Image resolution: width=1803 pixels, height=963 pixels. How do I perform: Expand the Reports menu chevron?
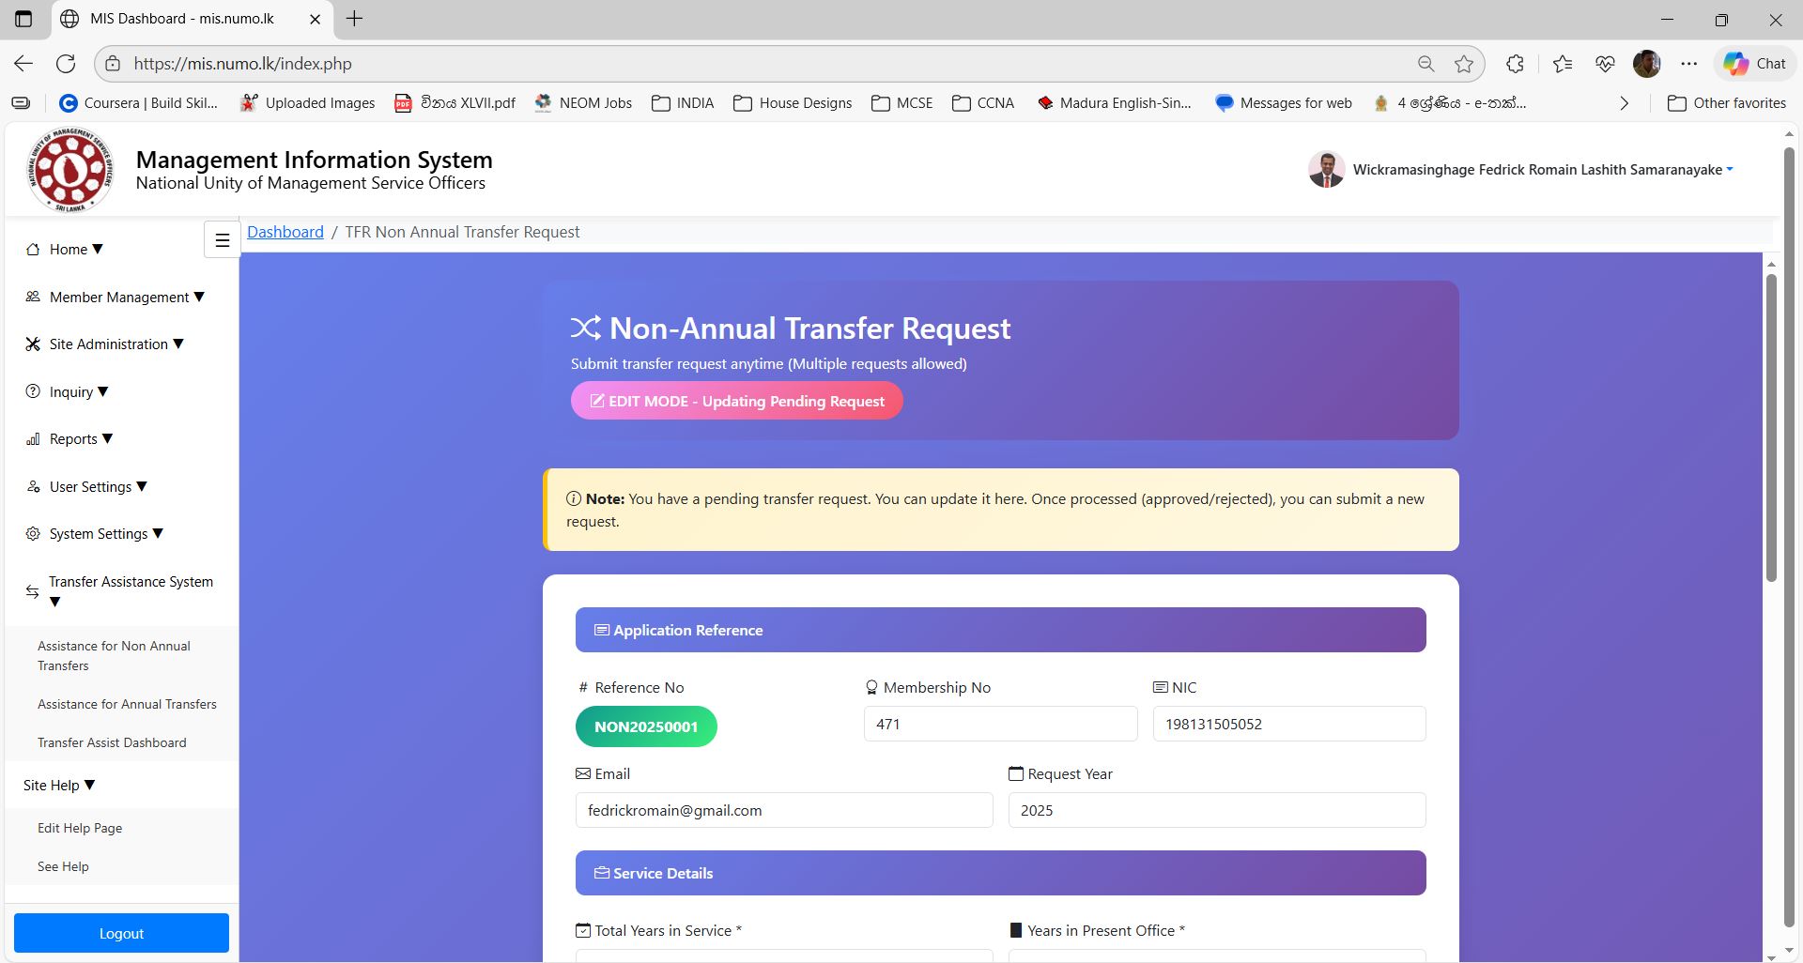click(x=107, y=438)
